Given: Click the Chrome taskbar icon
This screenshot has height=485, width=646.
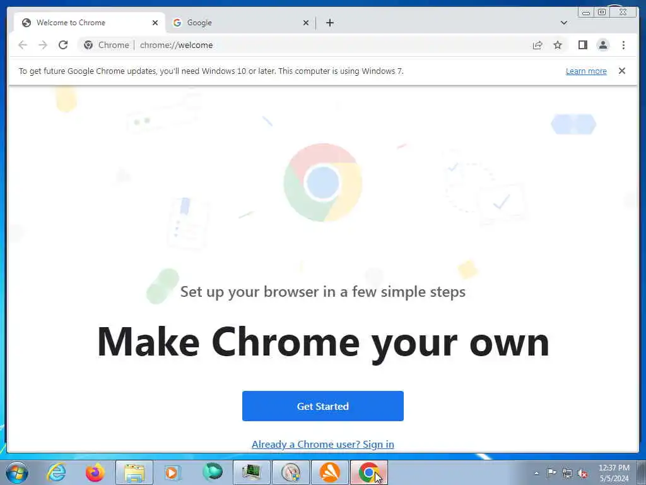Looking at the screenshot, I should [368, 472].
